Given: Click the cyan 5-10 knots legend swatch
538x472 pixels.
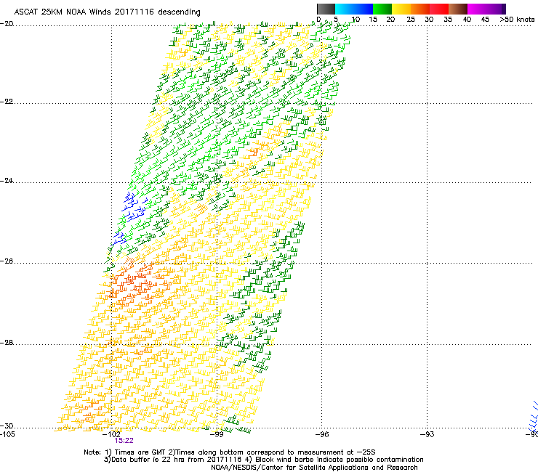Looking at the screenshot, I should tap(345, 9).
